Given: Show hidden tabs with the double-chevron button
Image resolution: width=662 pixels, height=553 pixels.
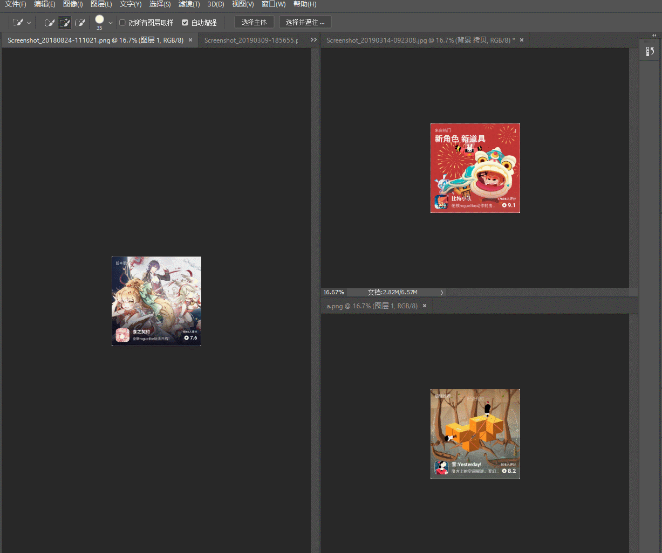Looking at the screenshot, I should pyautogui.click(x=313, y=40).
